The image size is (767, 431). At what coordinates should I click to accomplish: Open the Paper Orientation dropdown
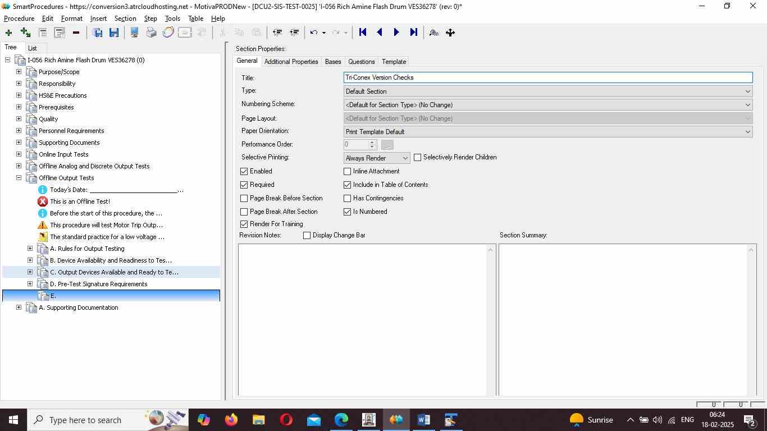[548, 132]
